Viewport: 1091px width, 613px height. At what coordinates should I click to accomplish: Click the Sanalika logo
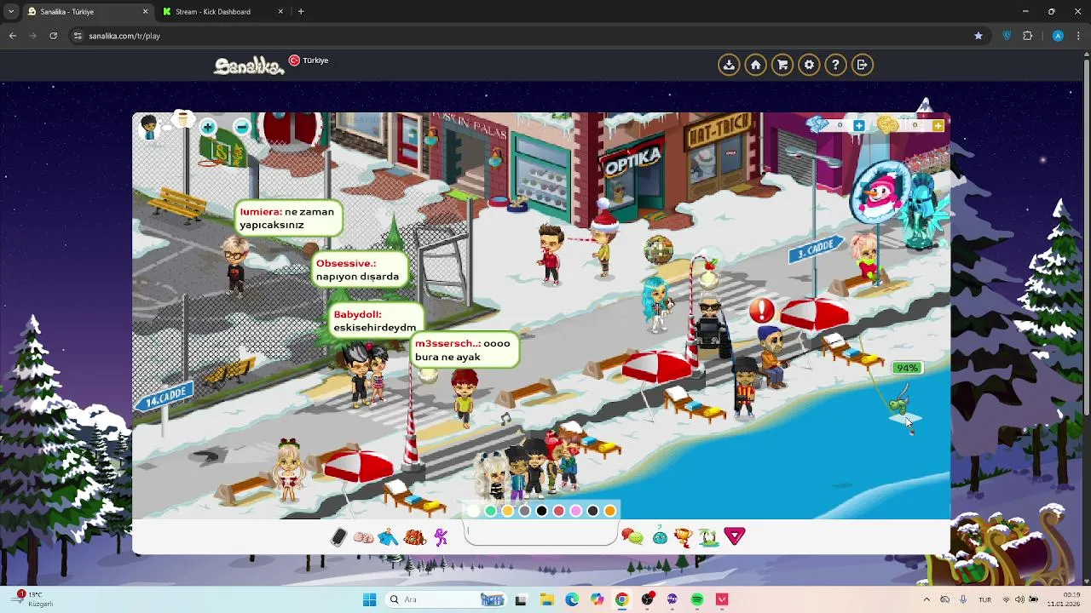pos(249,66)
